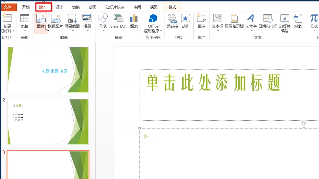Open the New Slide dropdown arrow

click(x=14, y=31)
